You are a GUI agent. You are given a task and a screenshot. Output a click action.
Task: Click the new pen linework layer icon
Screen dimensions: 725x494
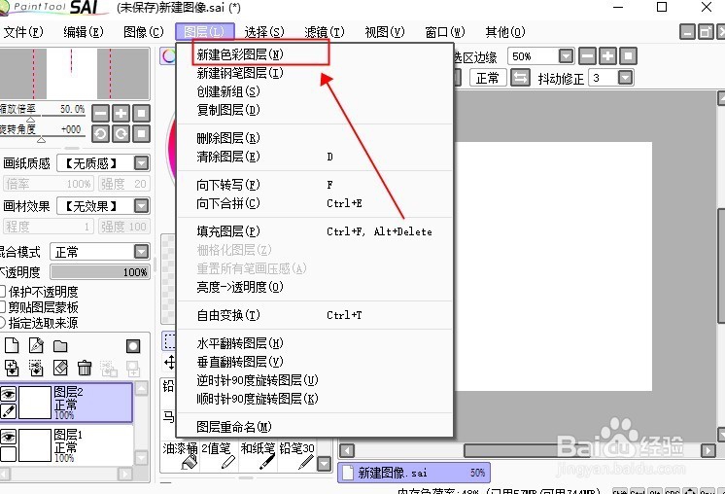click(x=36, y=345)
